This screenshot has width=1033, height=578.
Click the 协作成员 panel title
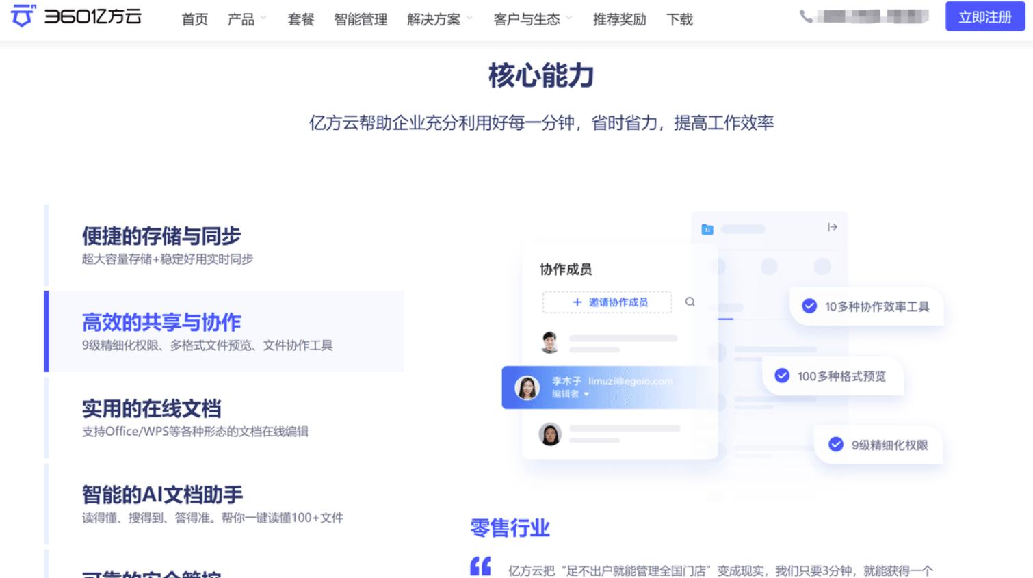click(x=566, y=269)
